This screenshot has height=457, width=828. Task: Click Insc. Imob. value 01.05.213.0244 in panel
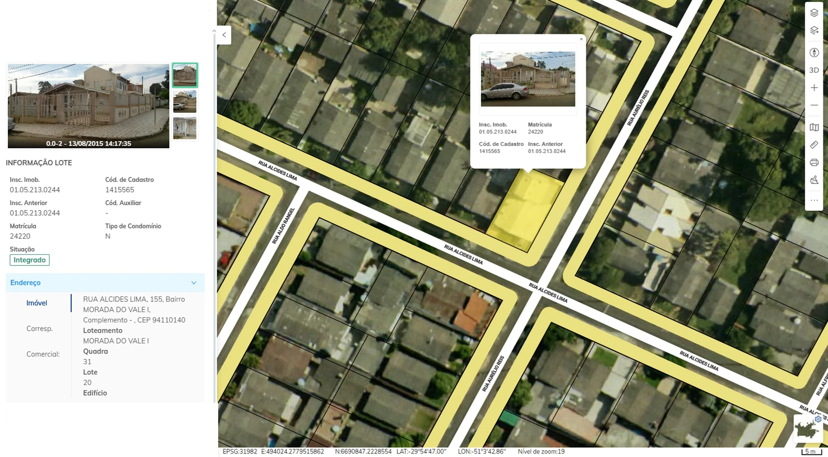[x=35, y=190]
